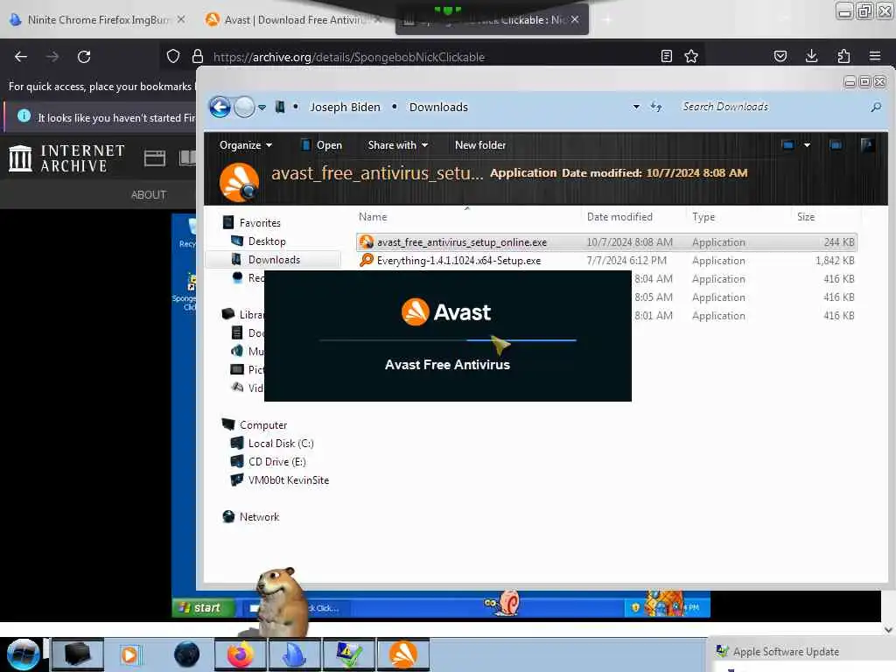Select Favorites in navigation pane
The image size is (896, 672).
click(251, 223)
